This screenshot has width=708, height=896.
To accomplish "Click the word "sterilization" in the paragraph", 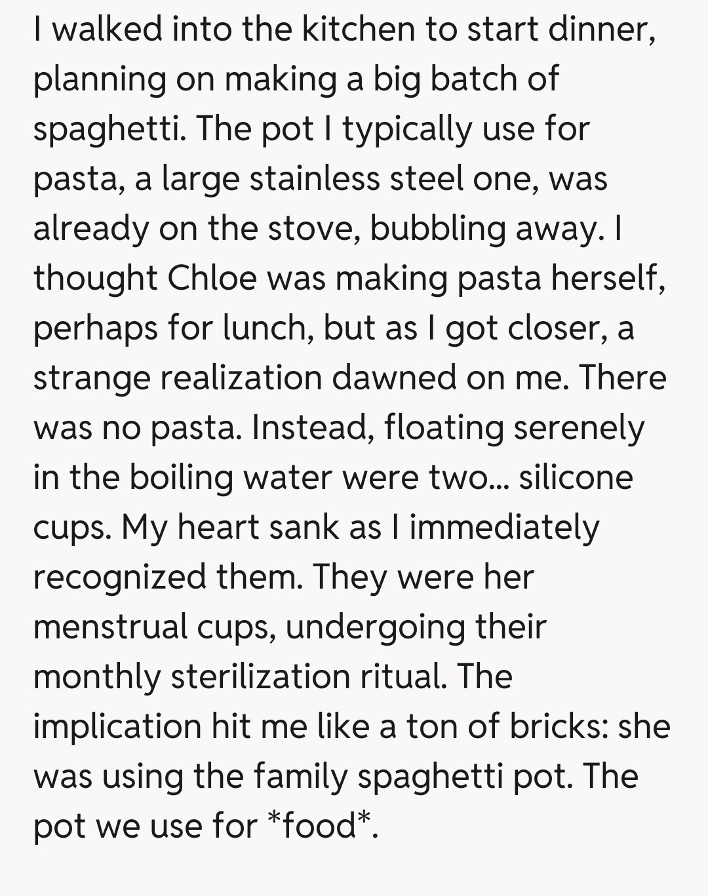I will 260,677.
